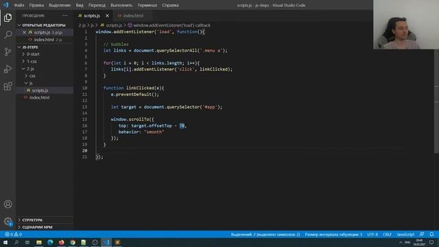
Task: Open the notifications bell in status bar
Action: click(431, 234)
